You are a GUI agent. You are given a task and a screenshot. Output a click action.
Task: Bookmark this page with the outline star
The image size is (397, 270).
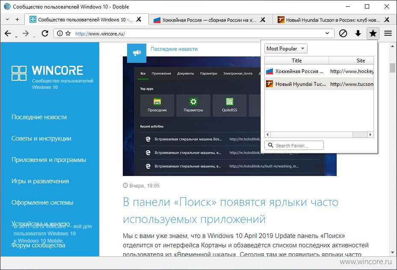[x=68, y=33]
